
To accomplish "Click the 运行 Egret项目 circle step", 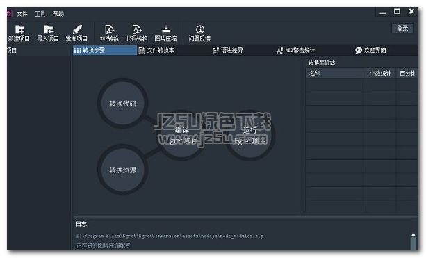I will 250,136.
